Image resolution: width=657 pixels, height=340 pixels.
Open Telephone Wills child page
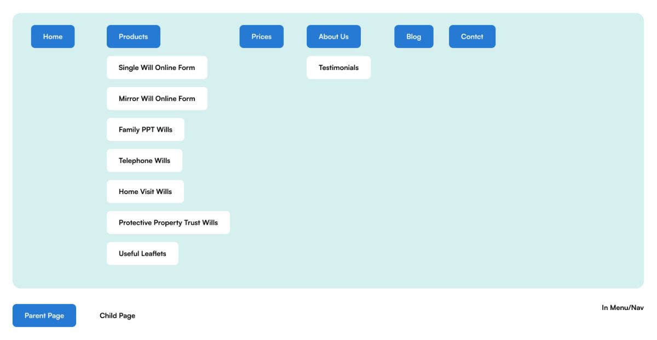(145, 161)
